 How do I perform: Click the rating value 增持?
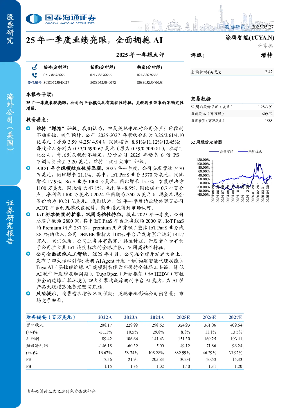(267, 55)
